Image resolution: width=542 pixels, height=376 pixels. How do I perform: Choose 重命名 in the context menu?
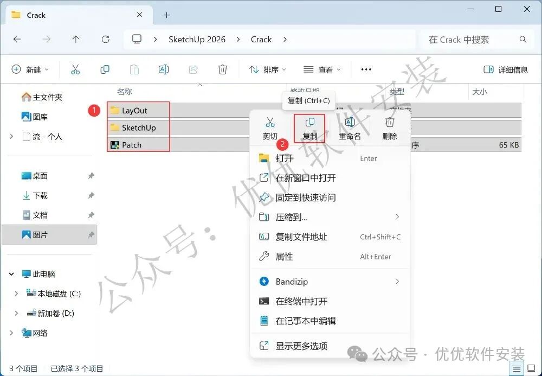coord(350,129)
